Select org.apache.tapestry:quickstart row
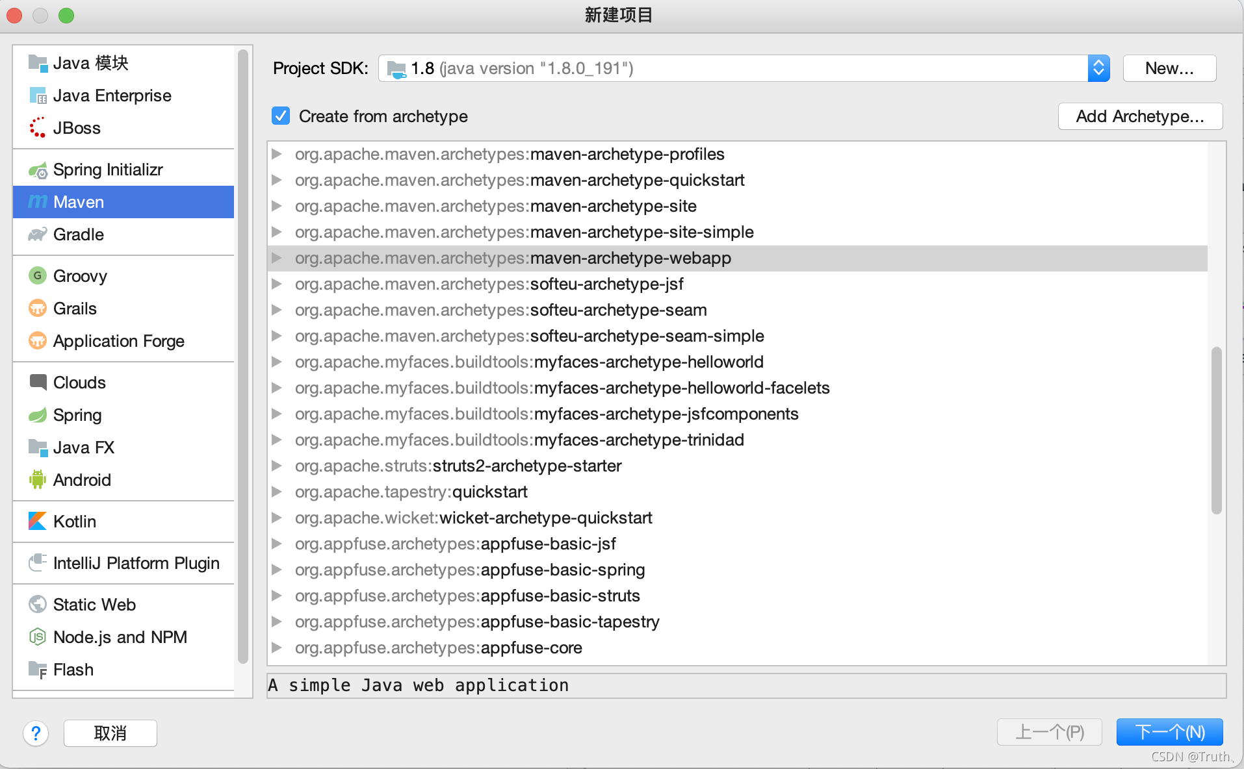Screen dimensions: 1244x769 [x=737, y=492]
